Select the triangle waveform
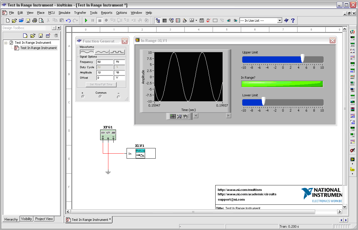The height and width of the screenshot is (230, 358). coord(102,52)
